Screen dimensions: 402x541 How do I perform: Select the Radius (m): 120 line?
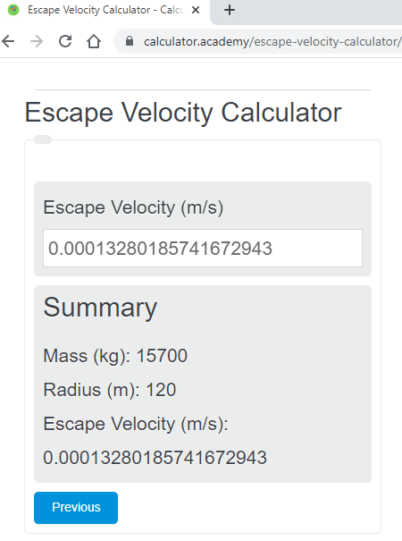pos(110,390)
